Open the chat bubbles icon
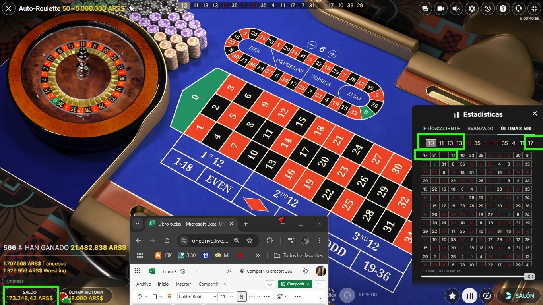The image size is (543, 305). (x=425, y=8)
